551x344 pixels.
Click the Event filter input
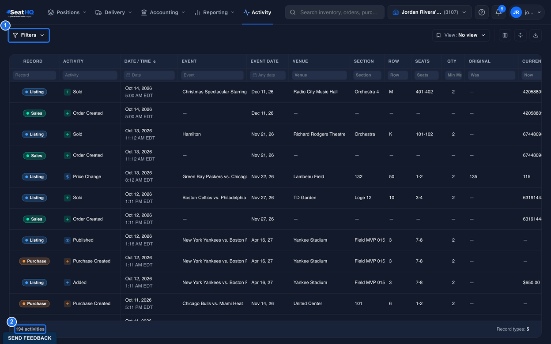point(212,75)
